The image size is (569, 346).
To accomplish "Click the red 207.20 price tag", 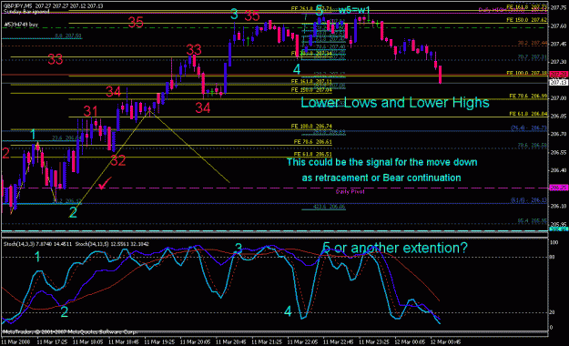I will pos(558,75).
